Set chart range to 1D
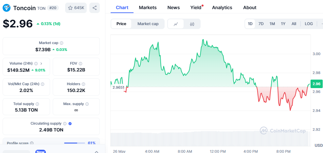The width and height of the screenshot is (323, 153). (x=250, y=24)
